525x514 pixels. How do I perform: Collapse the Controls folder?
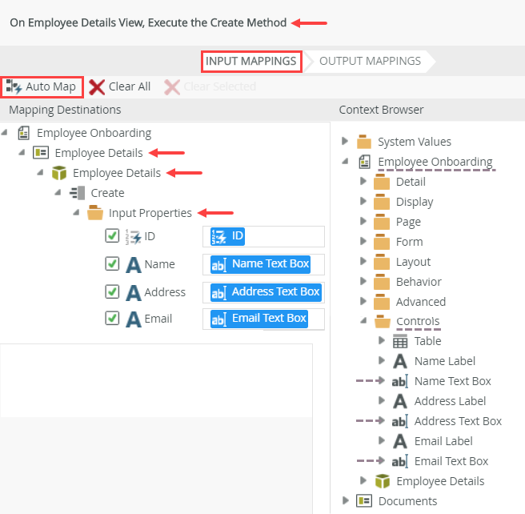[x=363, y=321]
